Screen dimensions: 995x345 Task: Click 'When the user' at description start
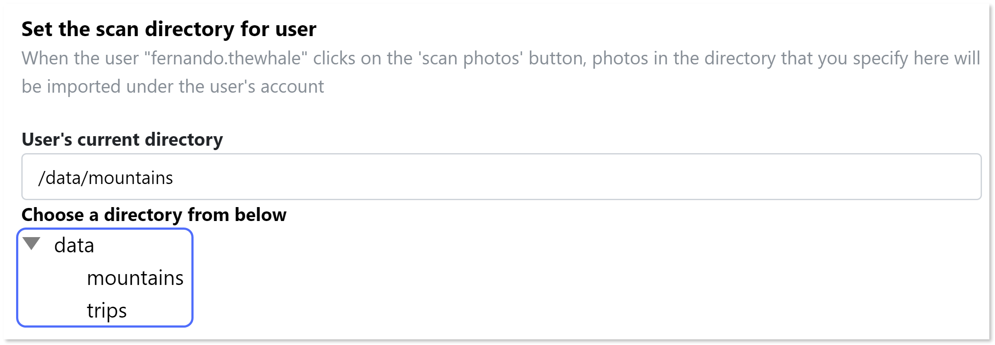coord(80,58)
